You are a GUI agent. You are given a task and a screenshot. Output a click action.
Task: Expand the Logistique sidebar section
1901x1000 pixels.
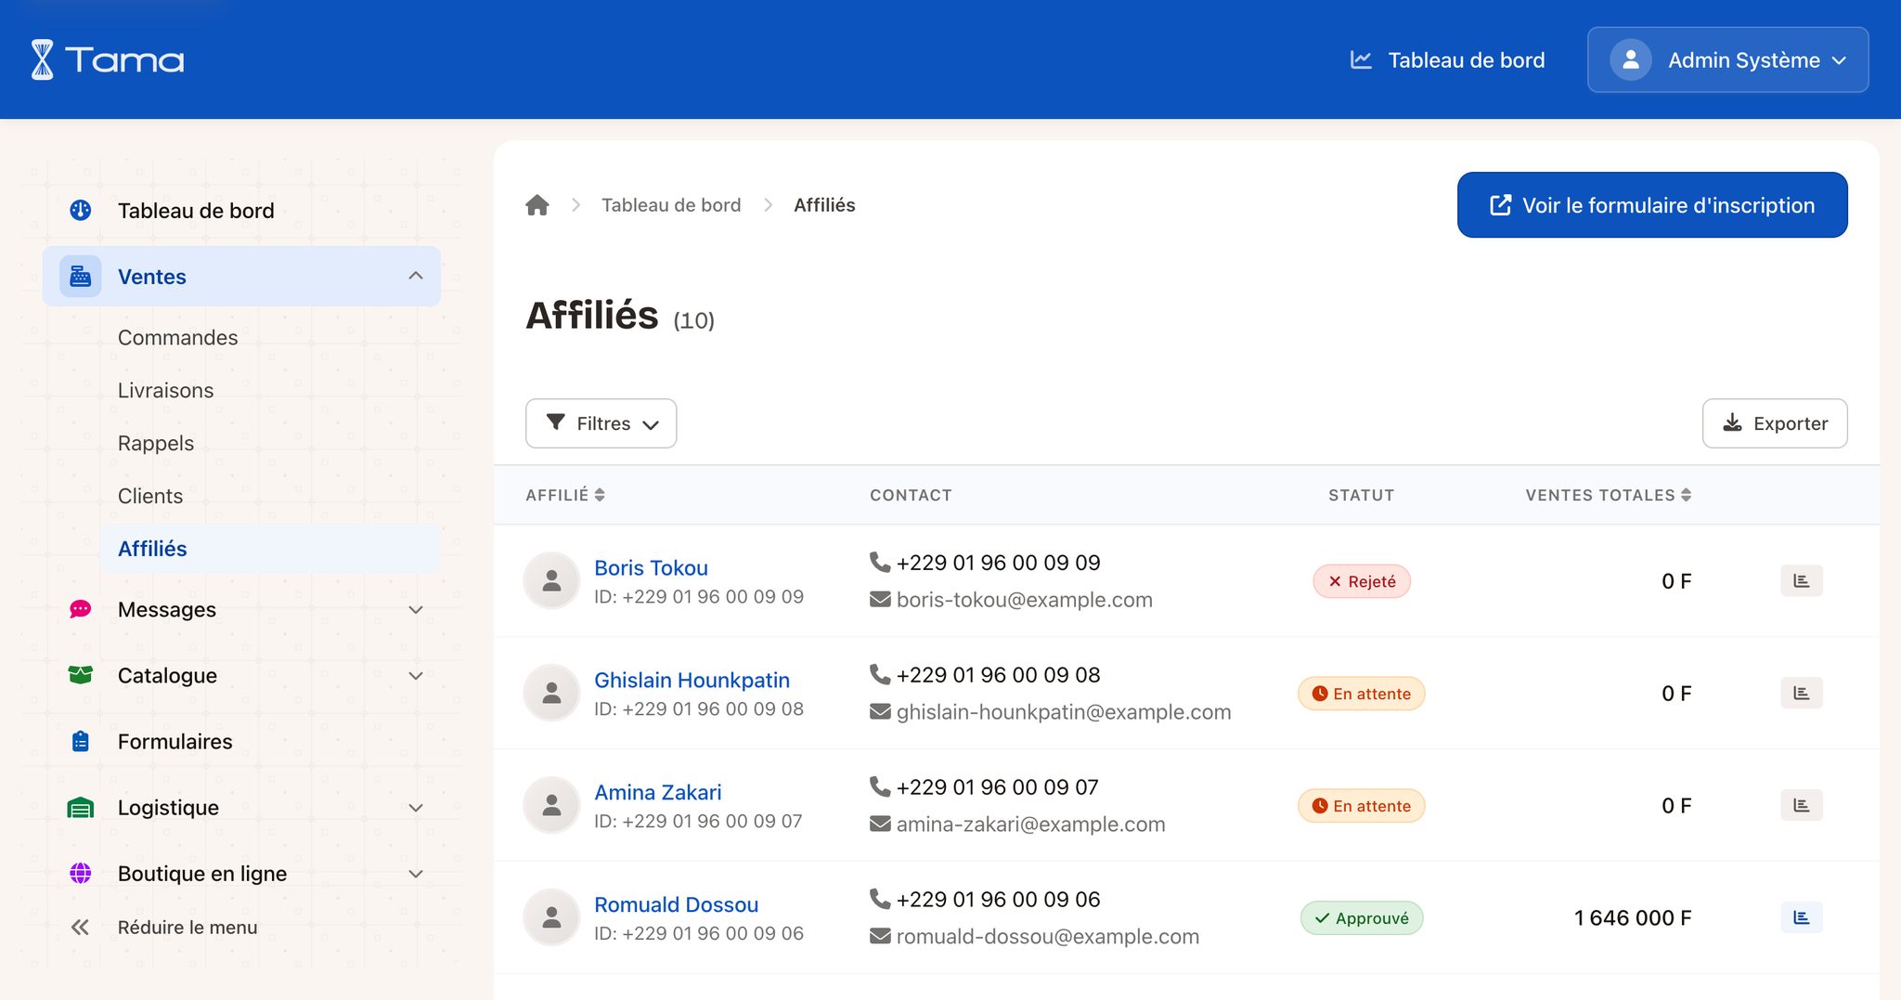coord(416,808)
